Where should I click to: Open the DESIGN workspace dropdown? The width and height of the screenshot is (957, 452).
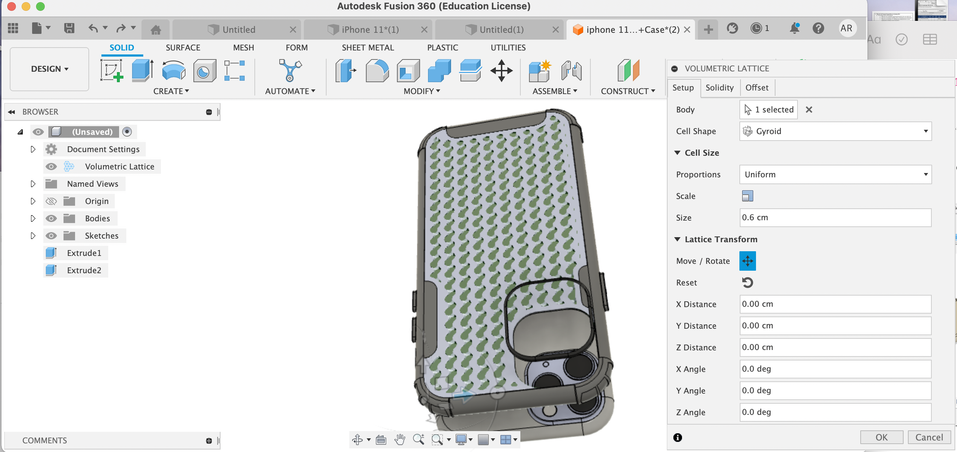(x=49, y=69)
